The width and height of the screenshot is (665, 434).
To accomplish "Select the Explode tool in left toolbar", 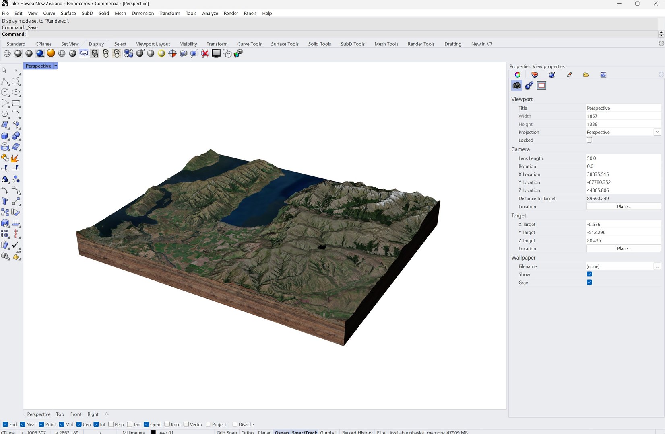I will (16, 158).
